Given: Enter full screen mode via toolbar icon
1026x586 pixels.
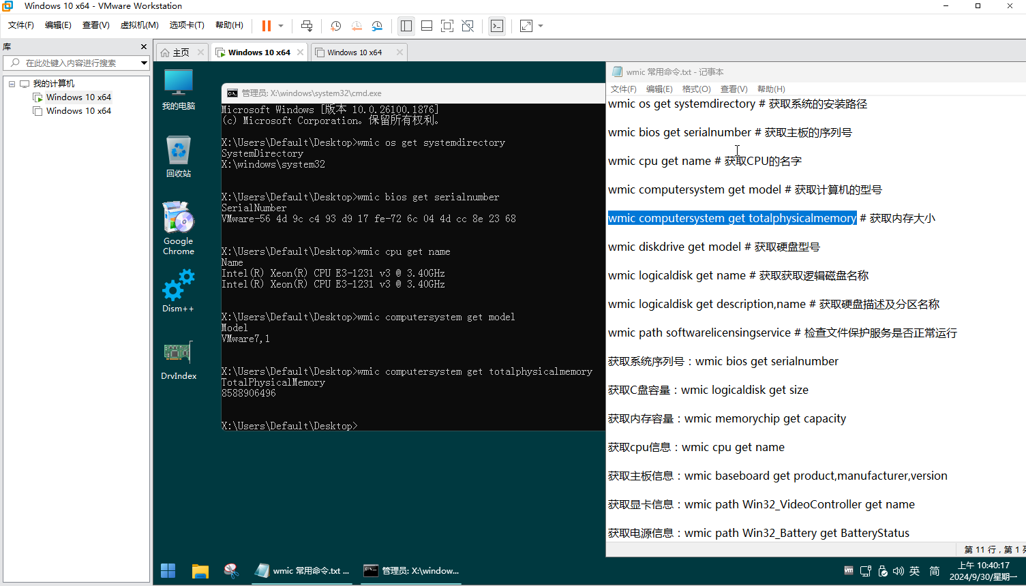Looking at the screenshot, I should [x=447, y=26].
